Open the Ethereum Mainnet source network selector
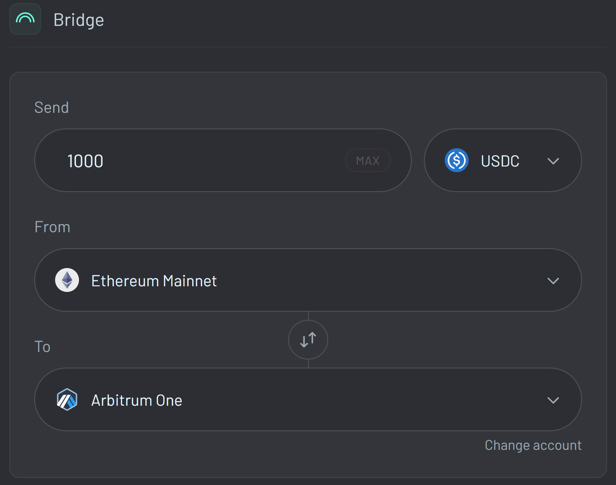Screen dimensions: 616x485 coord(299,280)
